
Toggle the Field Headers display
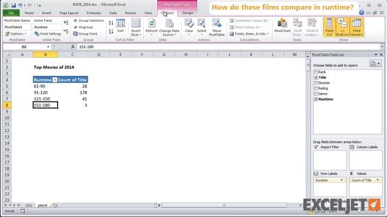[x=357, y=27]
